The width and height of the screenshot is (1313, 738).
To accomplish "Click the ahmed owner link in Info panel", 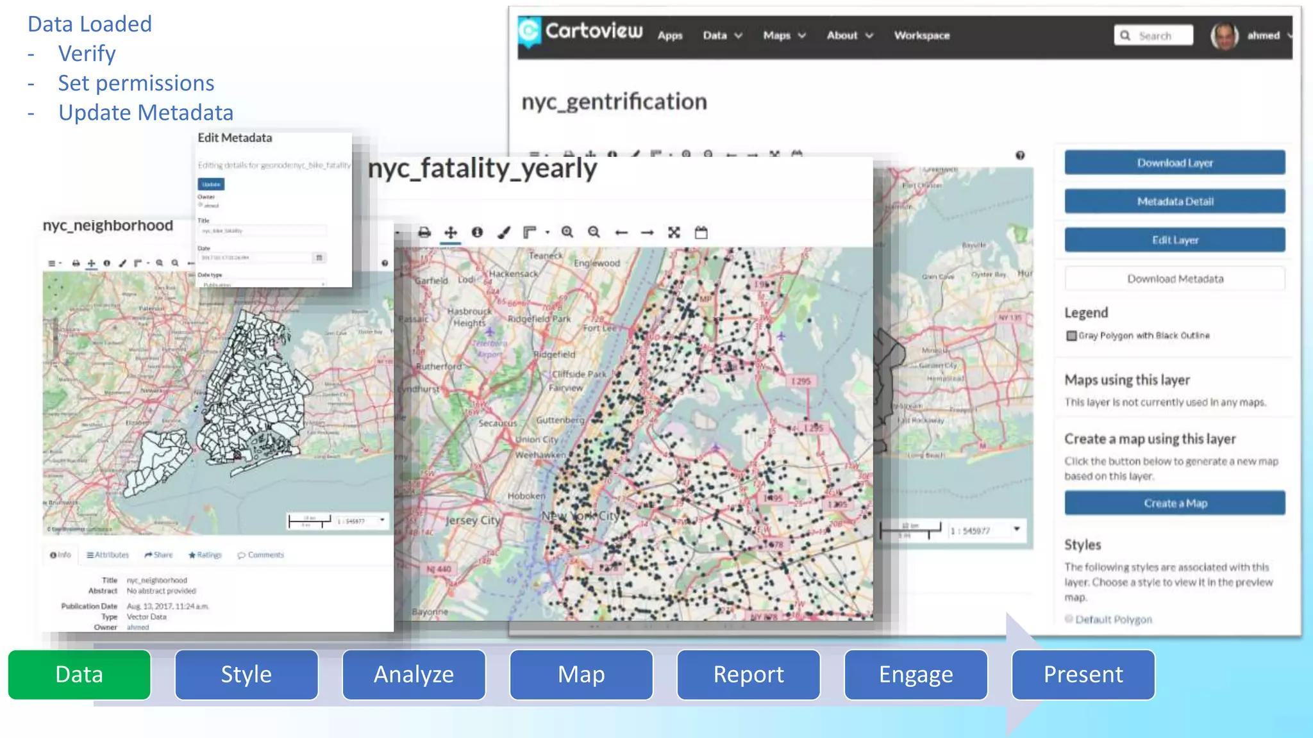I will click(138, 628).
